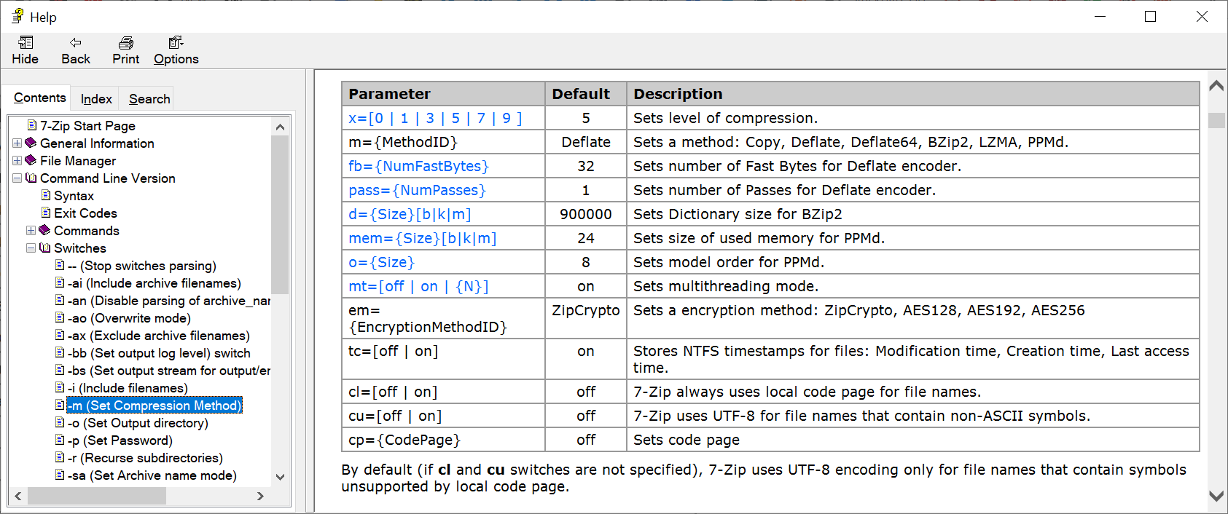
Task: Open the Options toolbar menu
Action: pos(176,51)
